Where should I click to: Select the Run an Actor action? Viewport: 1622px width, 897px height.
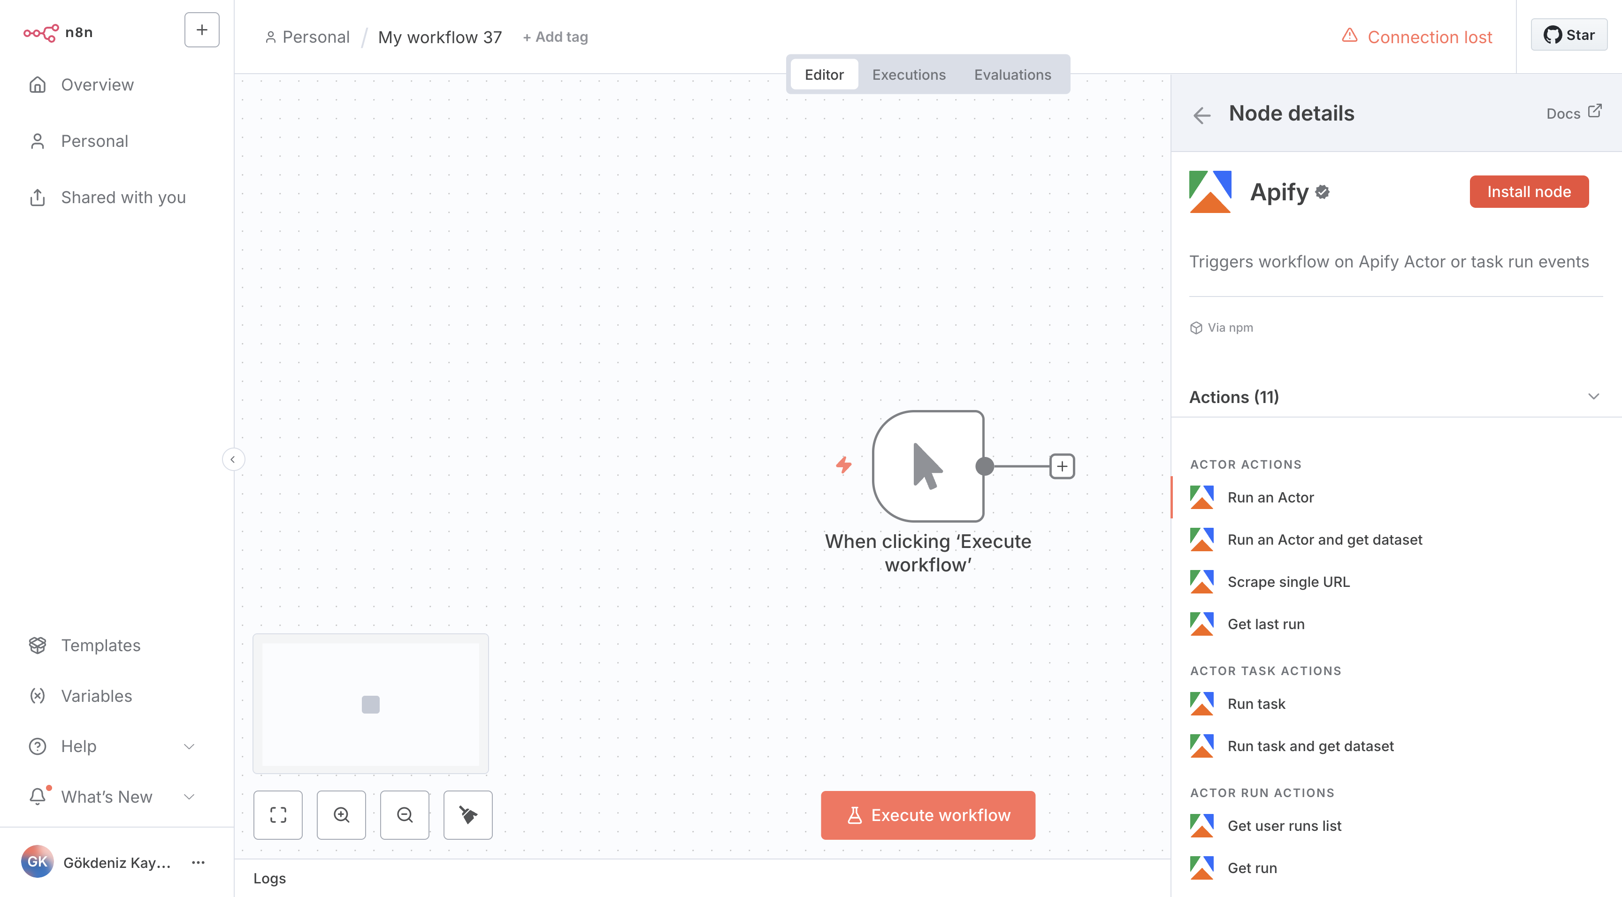1270,497
